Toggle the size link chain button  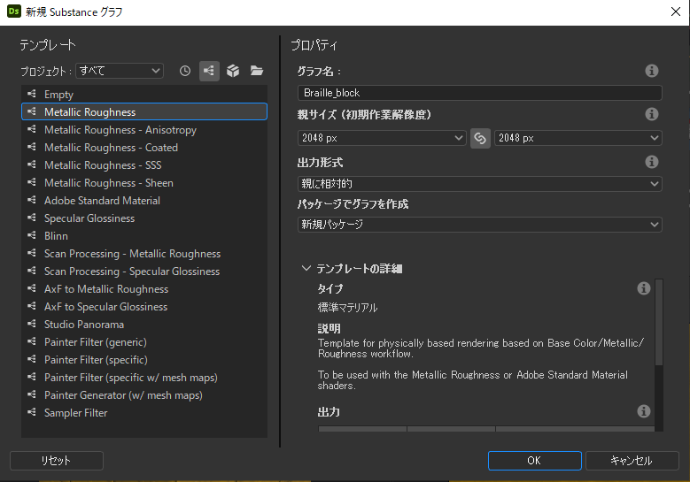[x=480, y=138]
